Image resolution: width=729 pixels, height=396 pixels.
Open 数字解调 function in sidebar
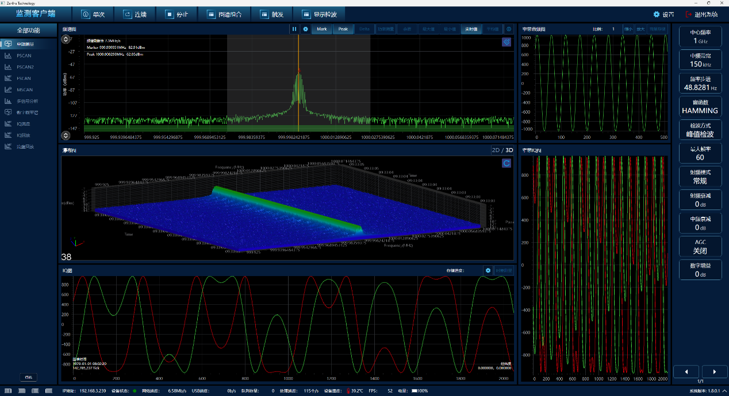[x=29, y=112]
